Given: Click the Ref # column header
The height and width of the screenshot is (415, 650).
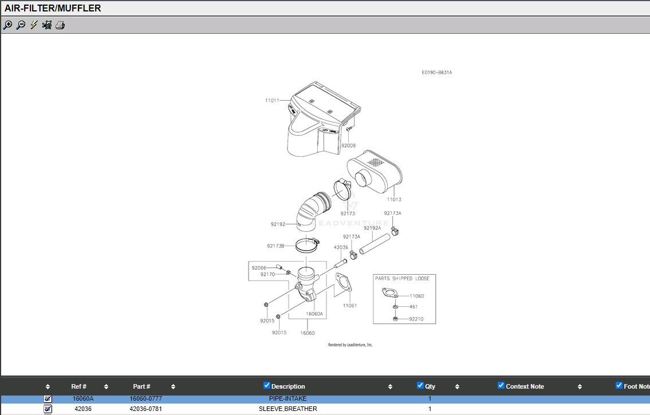Looking at the screenshot, I should pos(79,386).
